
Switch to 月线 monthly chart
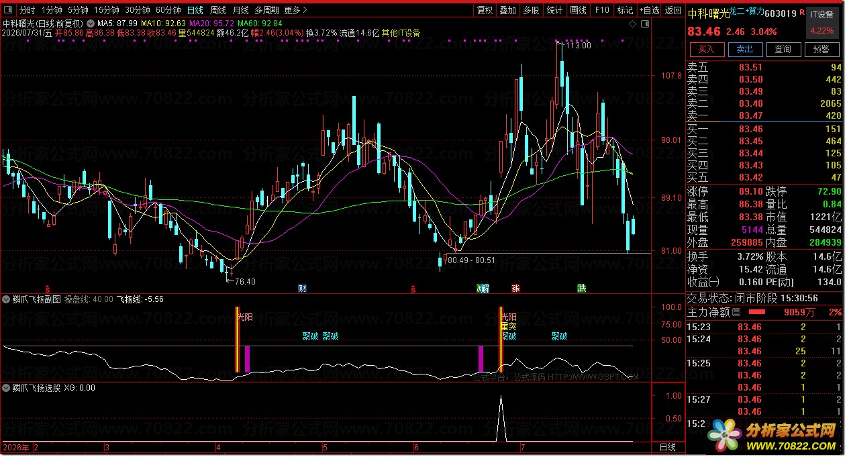point(240,10)
